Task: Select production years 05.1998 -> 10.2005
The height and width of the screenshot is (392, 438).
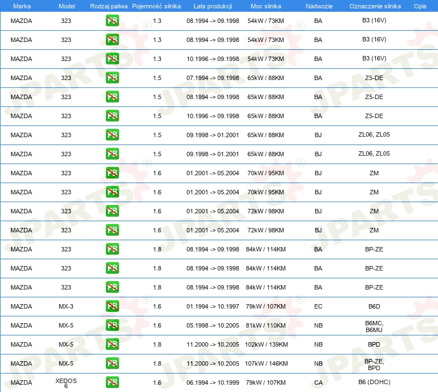Action: (x=213, y=325)
